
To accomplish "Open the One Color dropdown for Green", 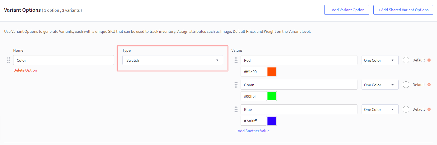I will (380, 85).
